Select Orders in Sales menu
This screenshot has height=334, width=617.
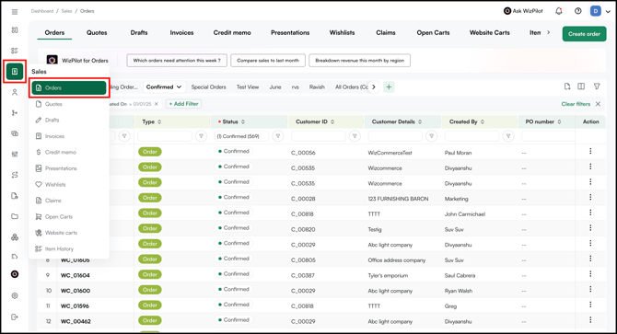(x=69, y=88)
